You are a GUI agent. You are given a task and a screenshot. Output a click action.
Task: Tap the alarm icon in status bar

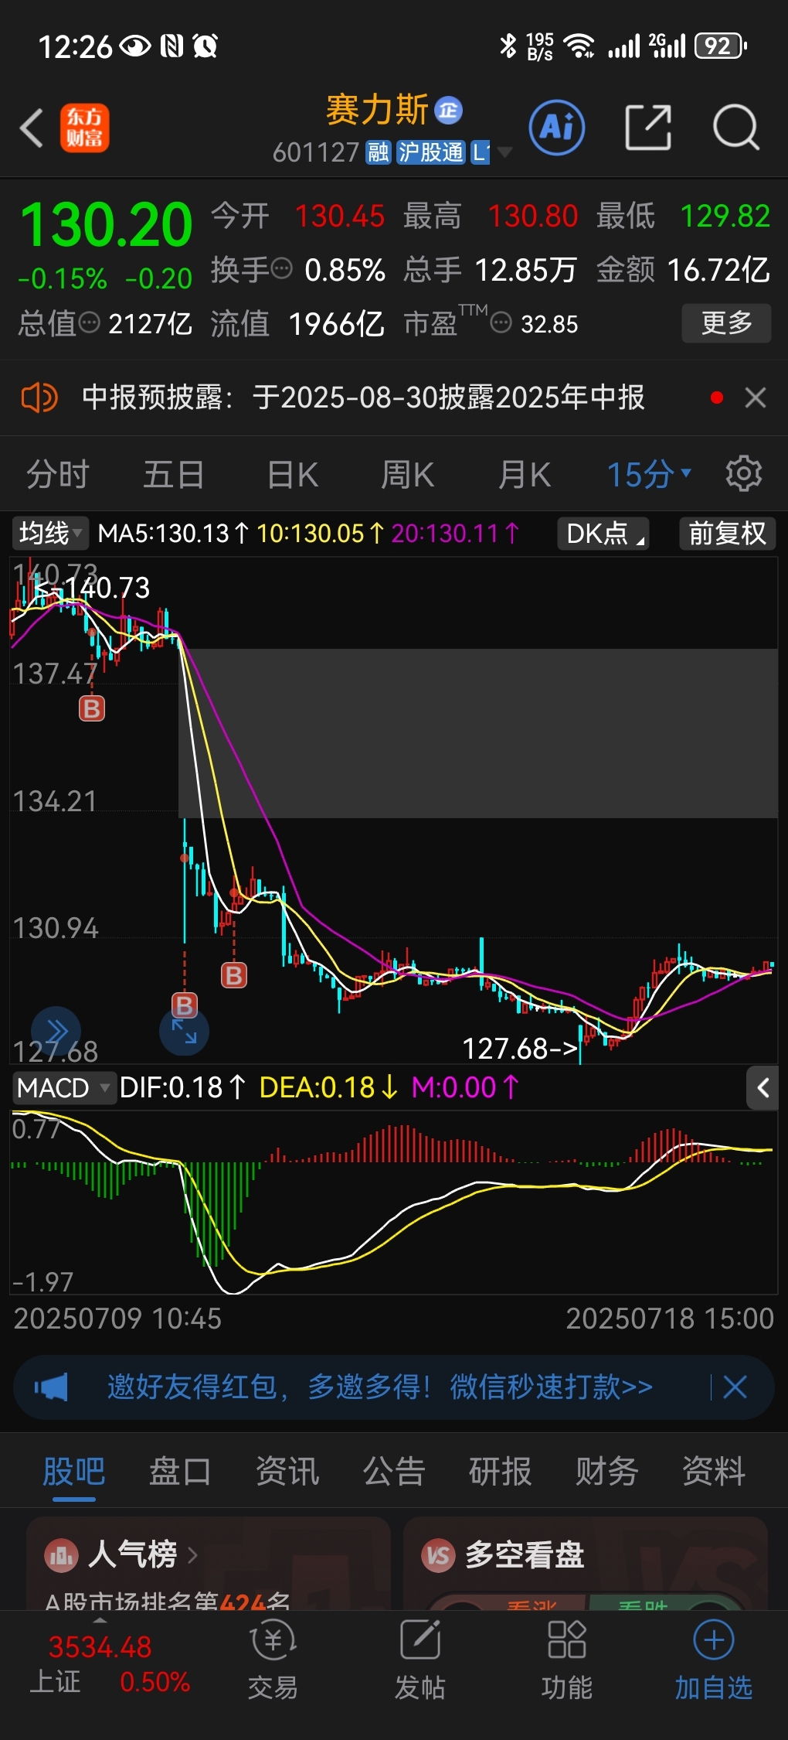point(205,46)
